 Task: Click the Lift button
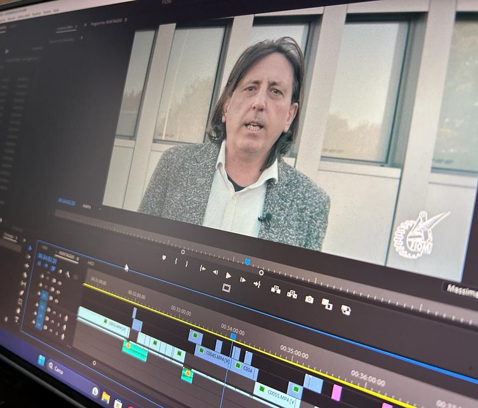(276, 290)
